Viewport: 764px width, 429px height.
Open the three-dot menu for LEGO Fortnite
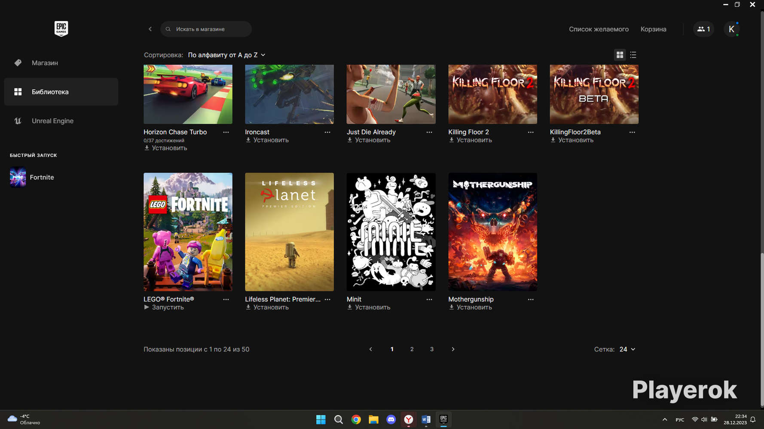[x=226, y=299]
